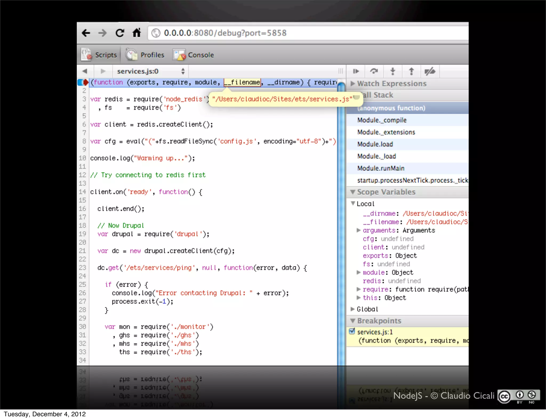The width and height of the screenshot is (546, 420).
Task: Select Module._load stack frame
Action: pyautogui.click(x=407, y=156)
